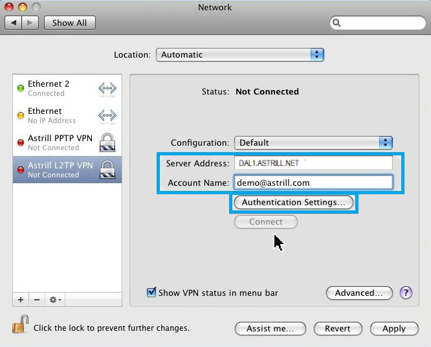Click the Astrill PPTP VPN padlock icon
The width and height of the screenshot is (431, 347).
click(107, 142)
